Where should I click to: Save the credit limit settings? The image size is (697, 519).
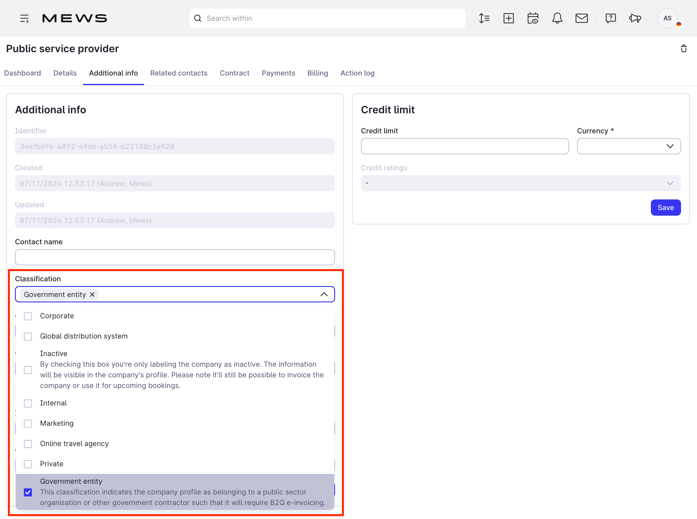point(666,208)
